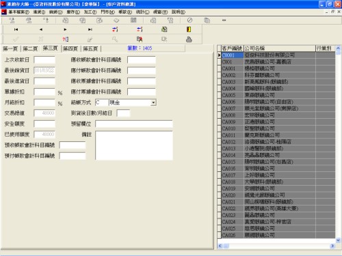This screenshot has width=342, height=256.
Task: Open the 統計 menu
Action: [x=142, y=12]
